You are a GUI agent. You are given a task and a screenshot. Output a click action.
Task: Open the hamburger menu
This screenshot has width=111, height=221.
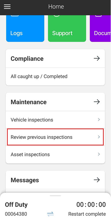coord(7,6)
